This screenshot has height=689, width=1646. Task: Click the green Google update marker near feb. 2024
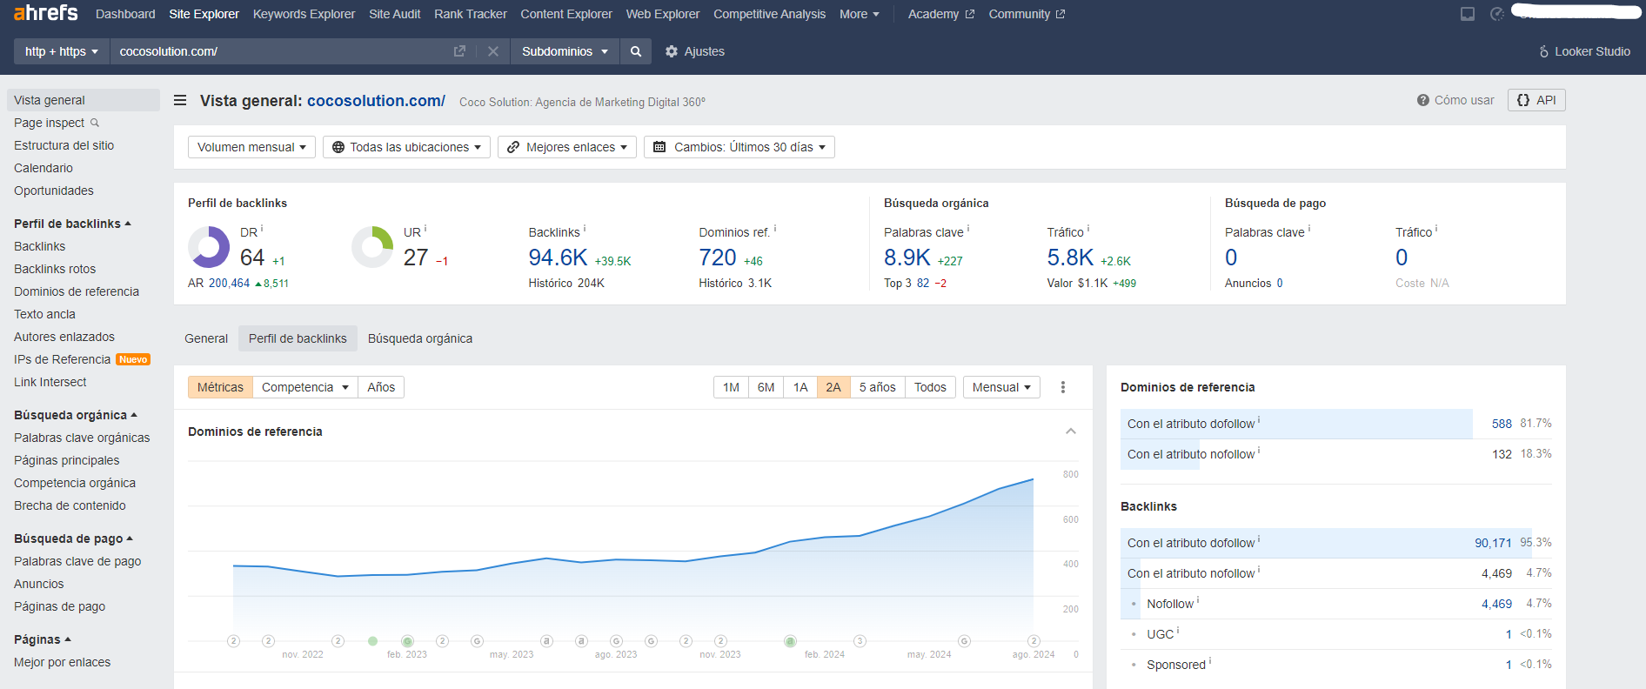pos(790,641)
